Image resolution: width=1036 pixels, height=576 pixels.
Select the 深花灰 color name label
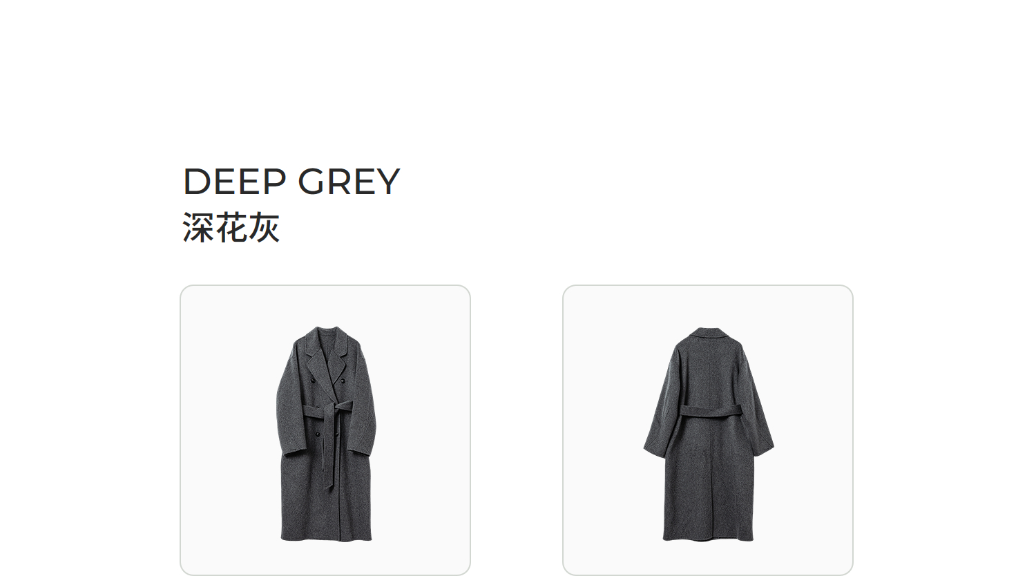point(231,227)
